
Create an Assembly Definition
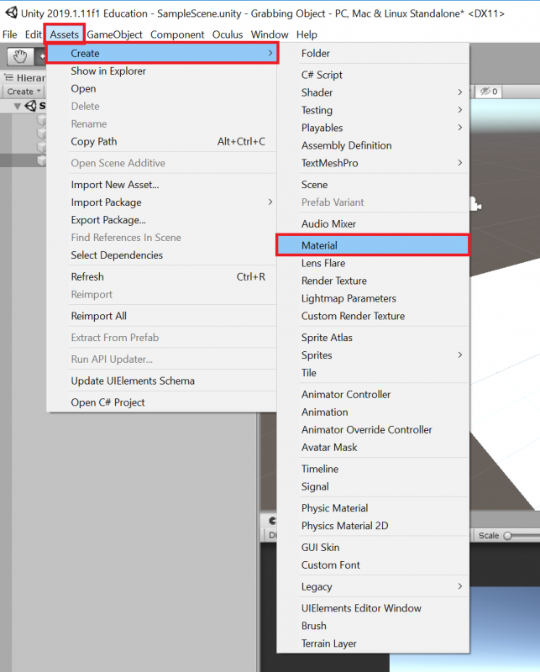tap(373, 145)
